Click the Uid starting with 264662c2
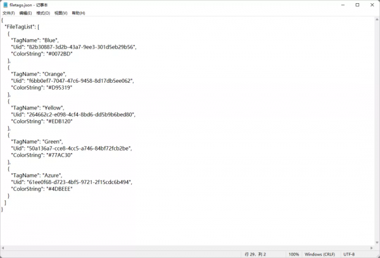This screenshot has width=380, height=258. click(x=80, y=114)
